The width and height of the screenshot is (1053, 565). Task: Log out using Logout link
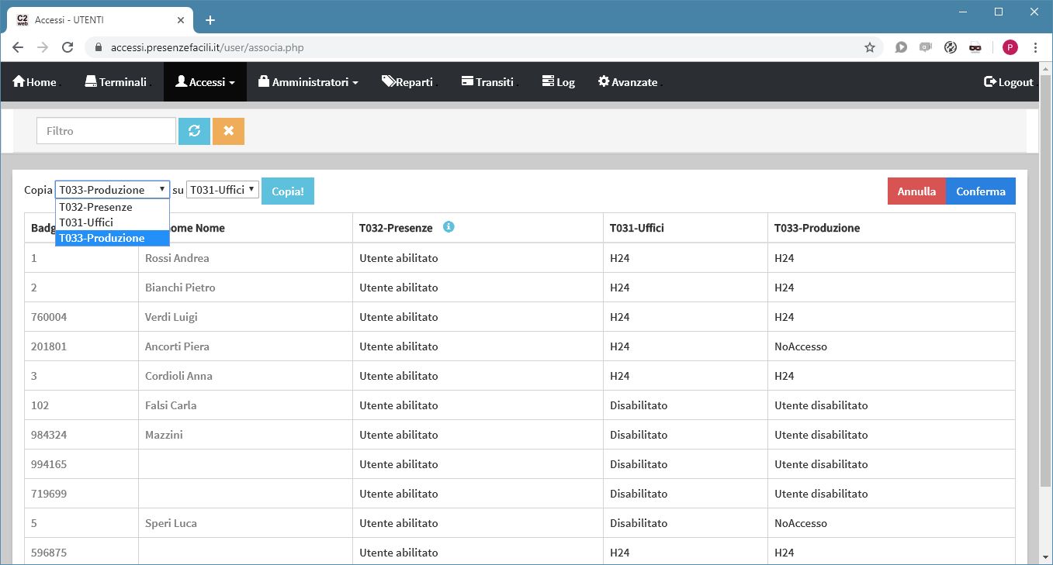pyautogui.click(x=1009, y=82)
